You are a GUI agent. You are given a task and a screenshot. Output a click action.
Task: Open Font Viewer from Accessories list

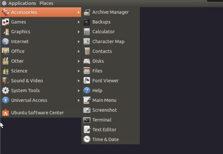[x=111, y=81]
